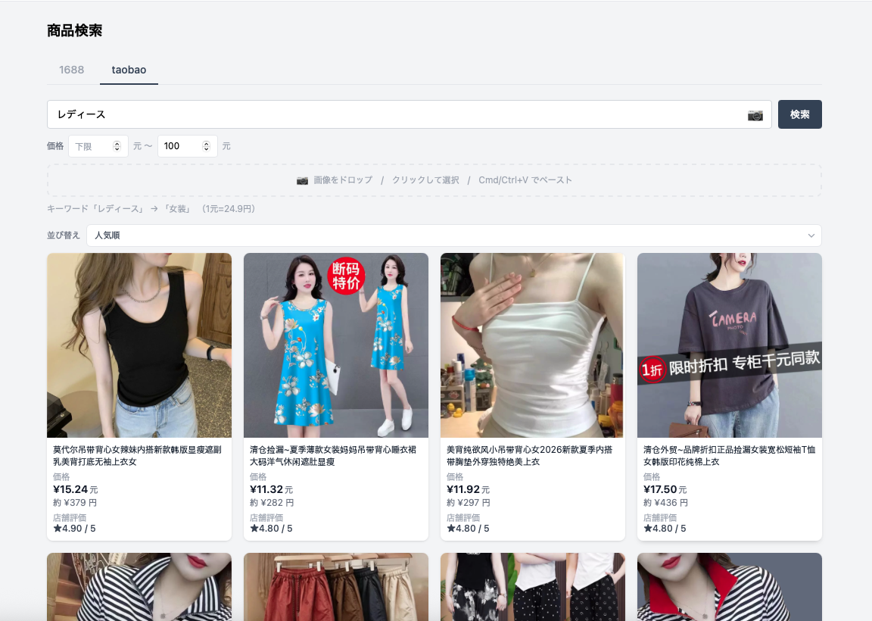
Task: Click the 断码特价 red badge on dress
Action: (346, 276)
